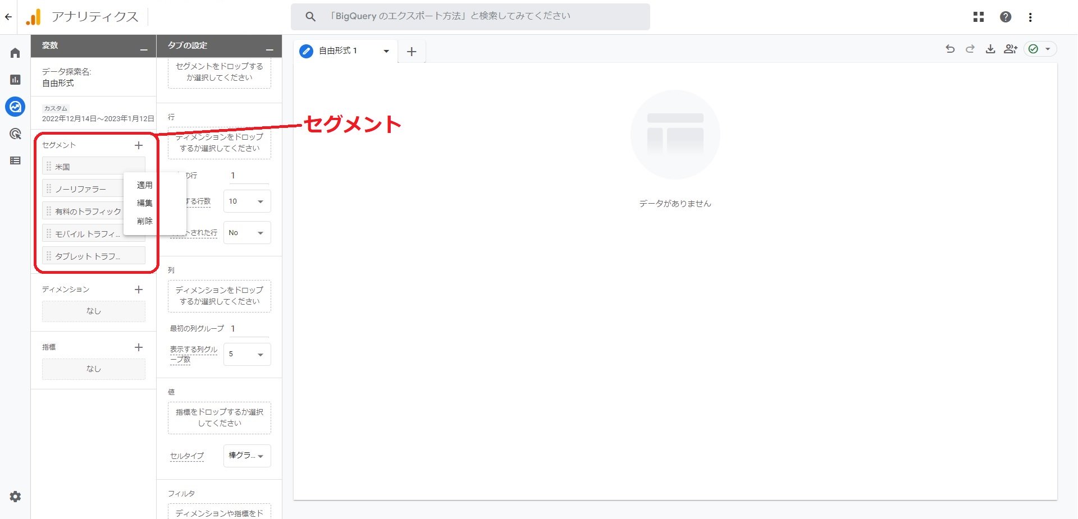Screen dimensions: 1078x519
Task: Add a new segment with plus icon
Action: coord(139,145)
